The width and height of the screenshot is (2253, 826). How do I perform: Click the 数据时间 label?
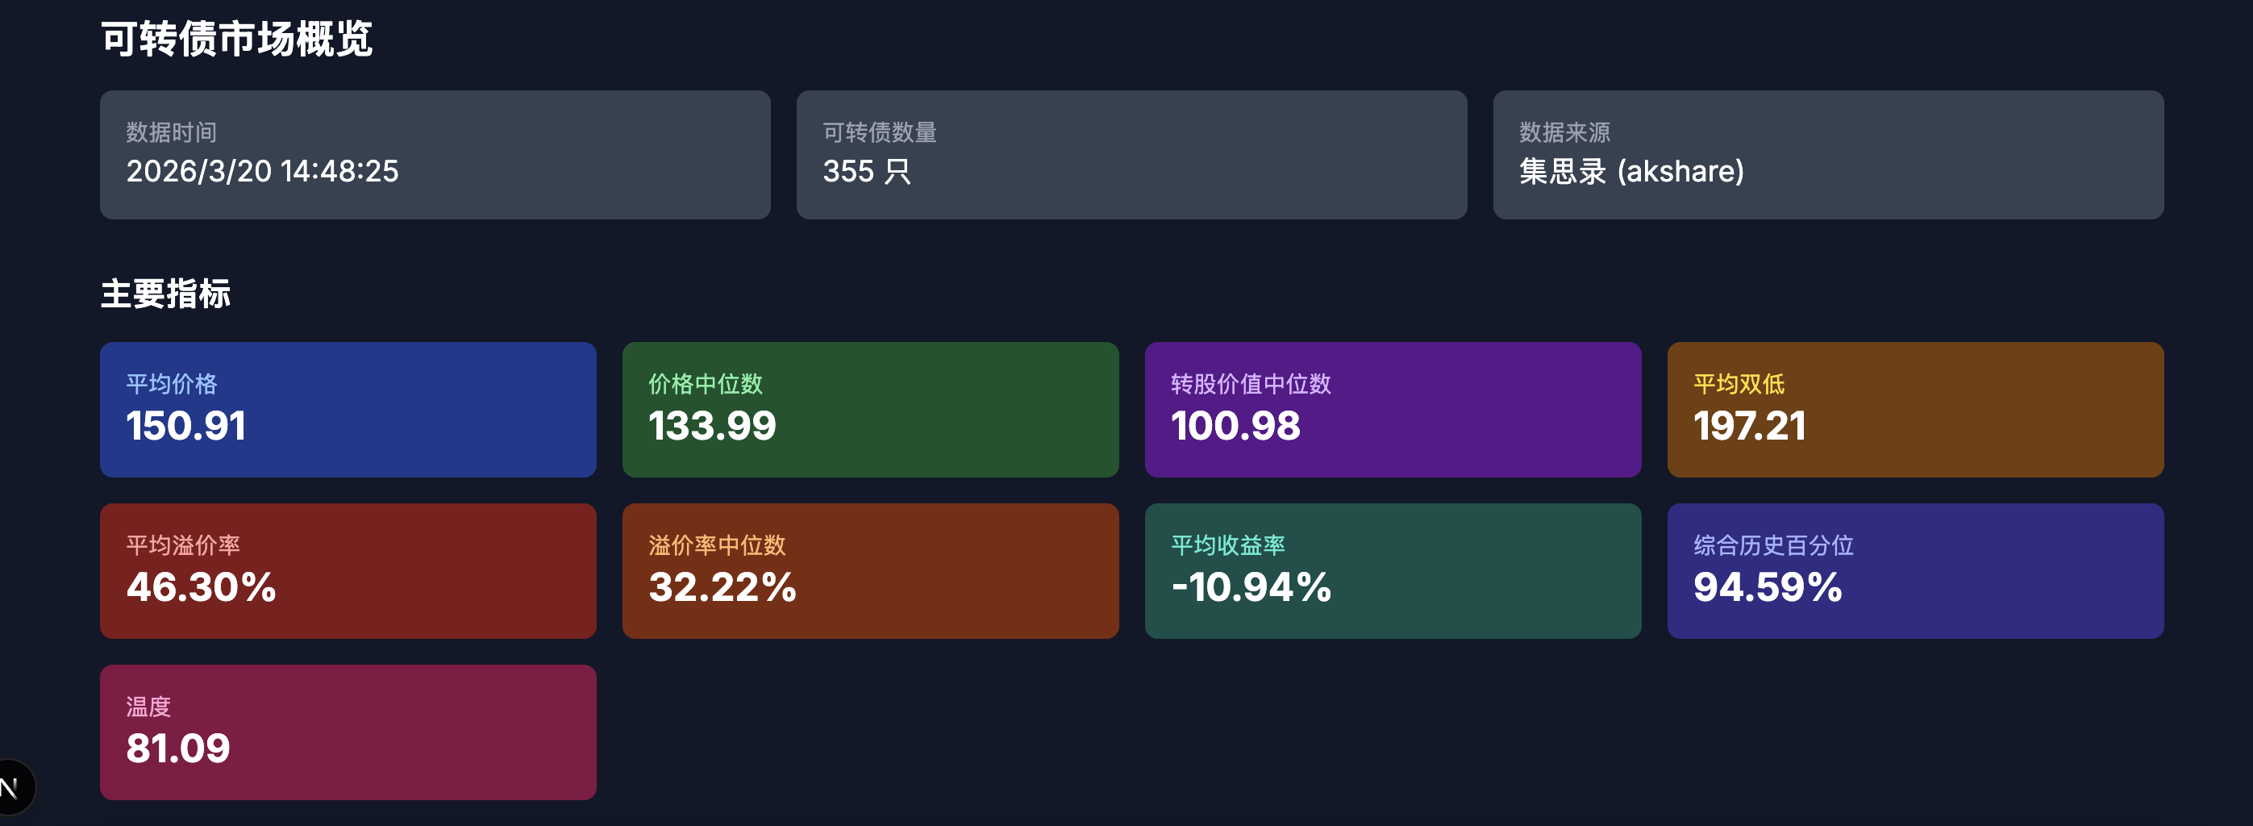tap(172, 132)
